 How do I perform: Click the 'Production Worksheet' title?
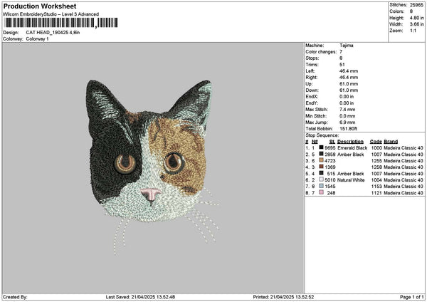(x=40, y=6)
